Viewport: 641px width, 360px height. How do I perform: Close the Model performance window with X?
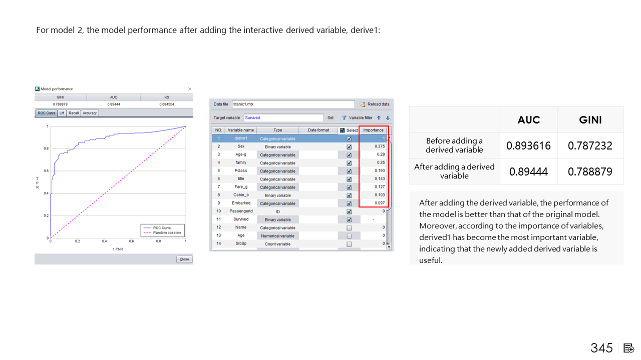[189, 89]
